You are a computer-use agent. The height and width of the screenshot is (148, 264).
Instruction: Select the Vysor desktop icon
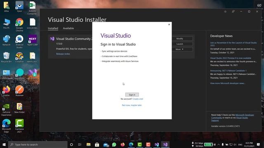[x=19, y=7]
